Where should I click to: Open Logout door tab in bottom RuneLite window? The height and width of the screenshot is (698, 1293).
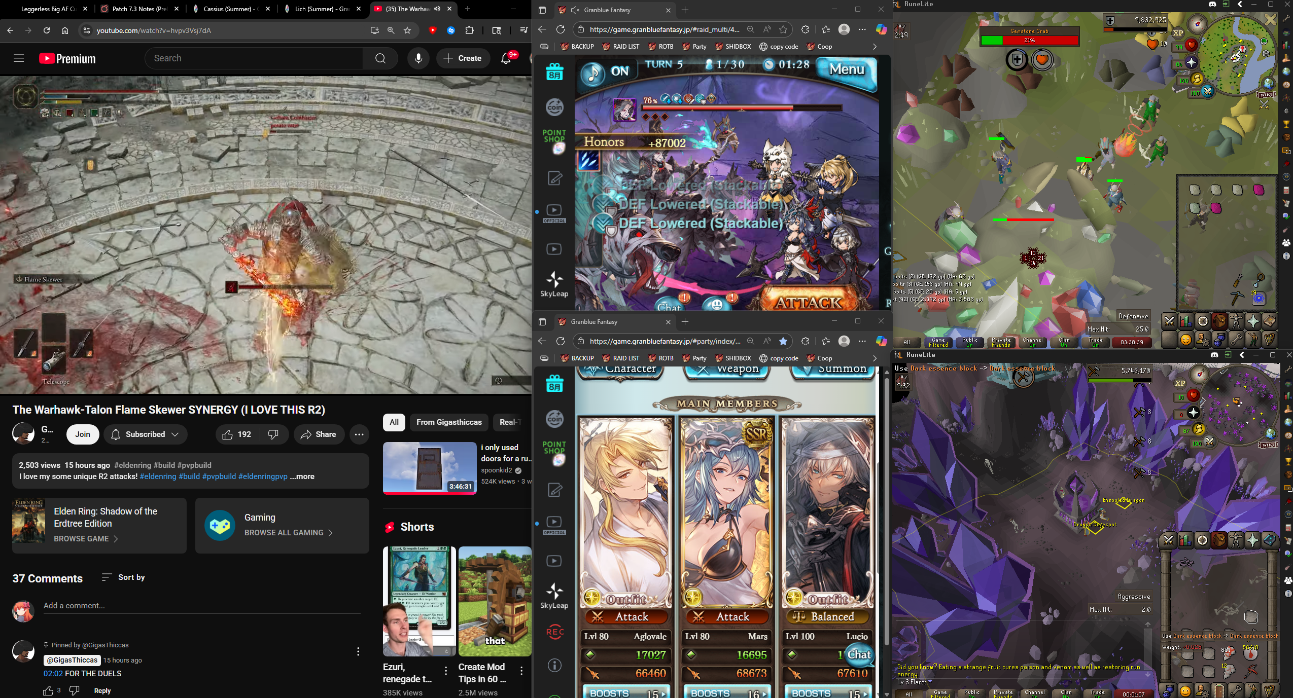coord(1219,690)
